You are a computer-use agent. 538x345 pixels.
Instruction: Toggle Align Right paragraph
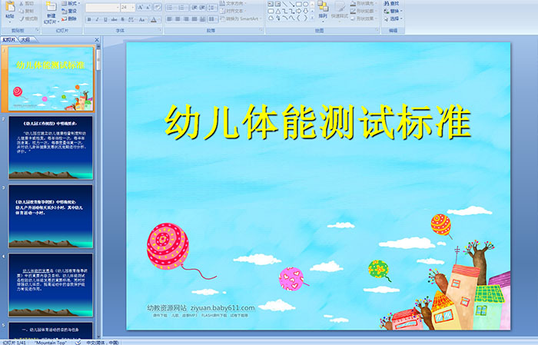pos(186,19)
